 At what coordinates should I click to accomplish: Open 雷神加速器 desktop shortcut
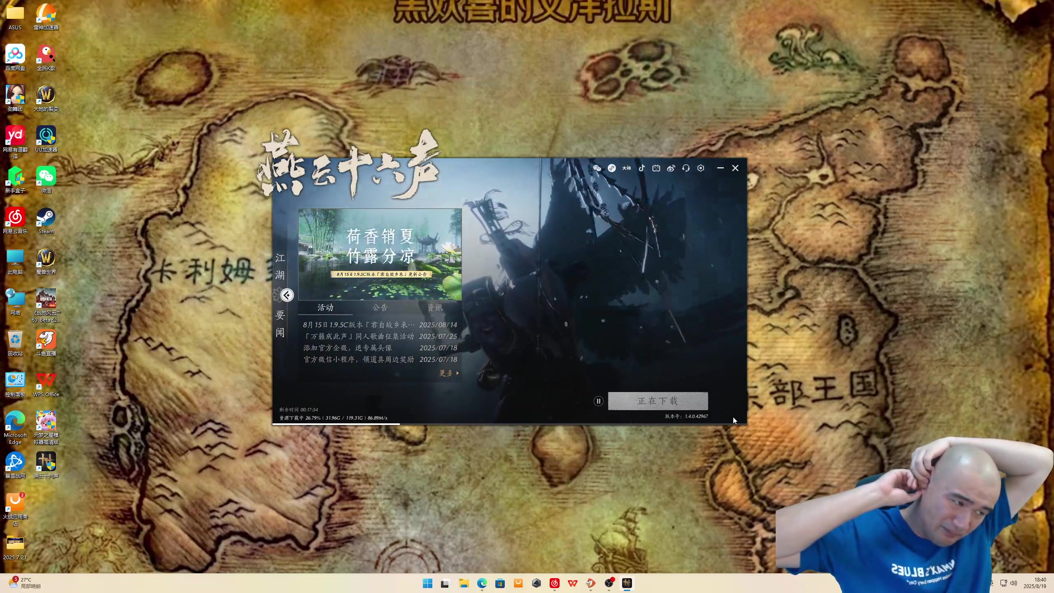click(x=46, y=17)
